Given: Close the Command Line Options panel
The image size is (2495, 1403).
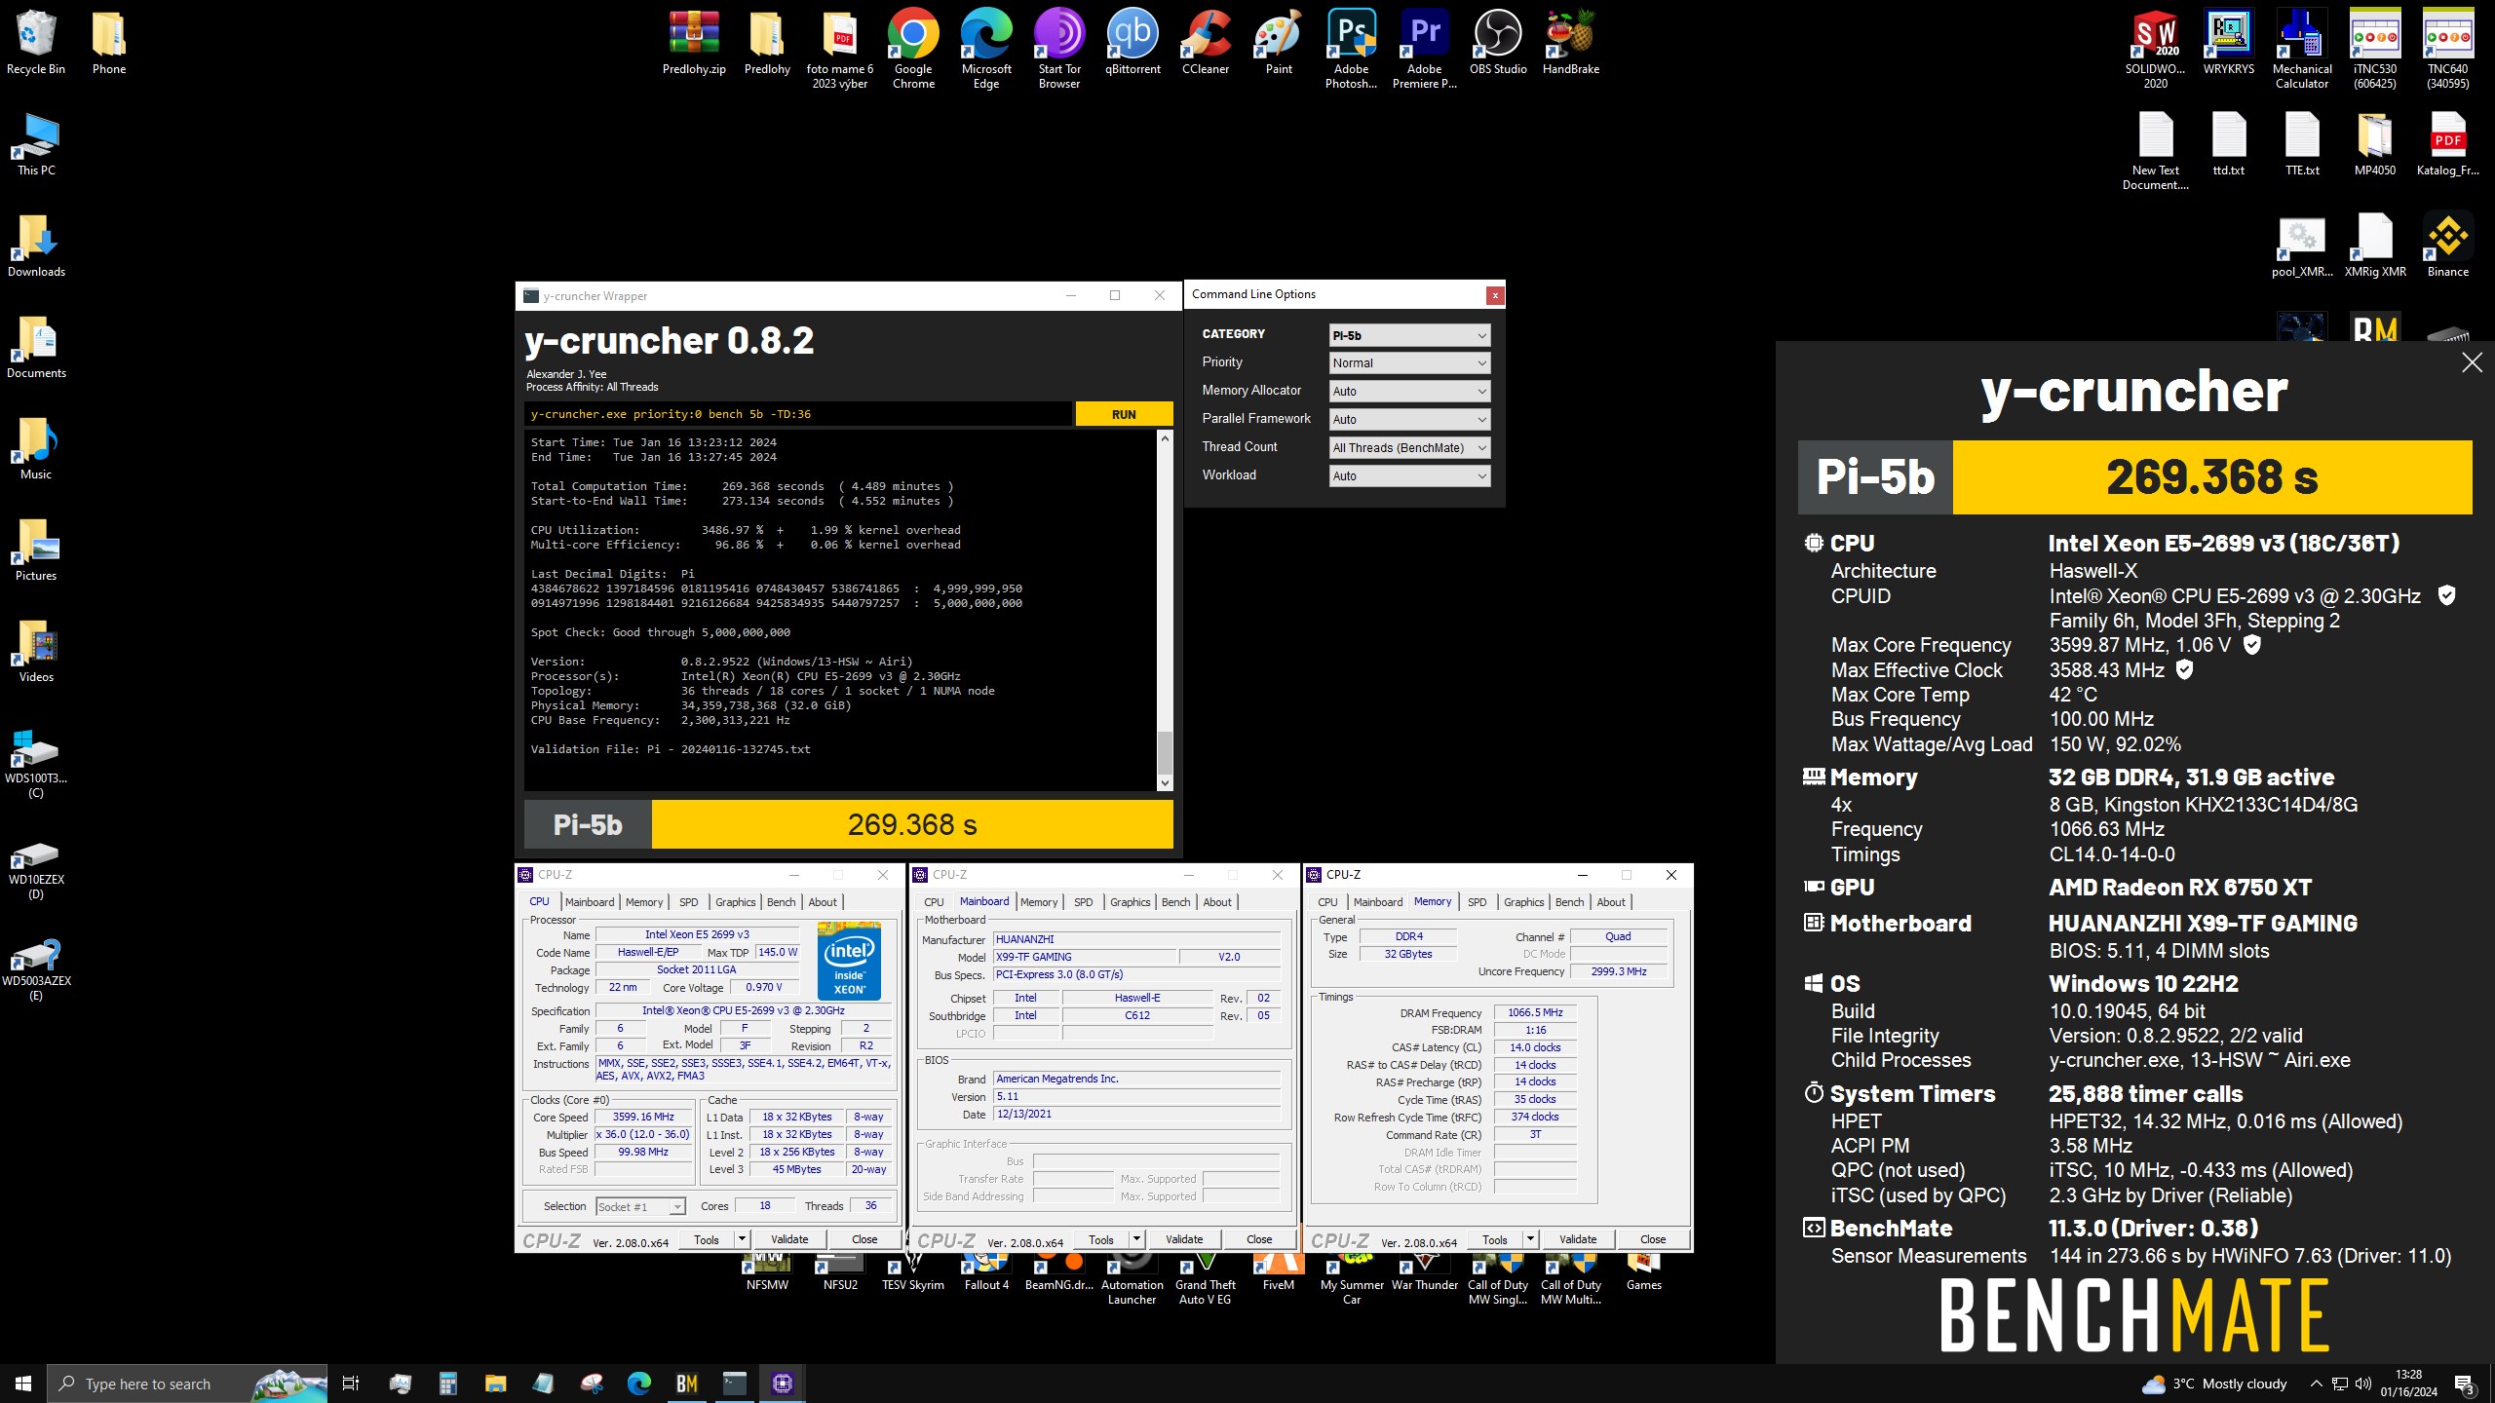Looking at the screenshot, I should coord(1494,295).
